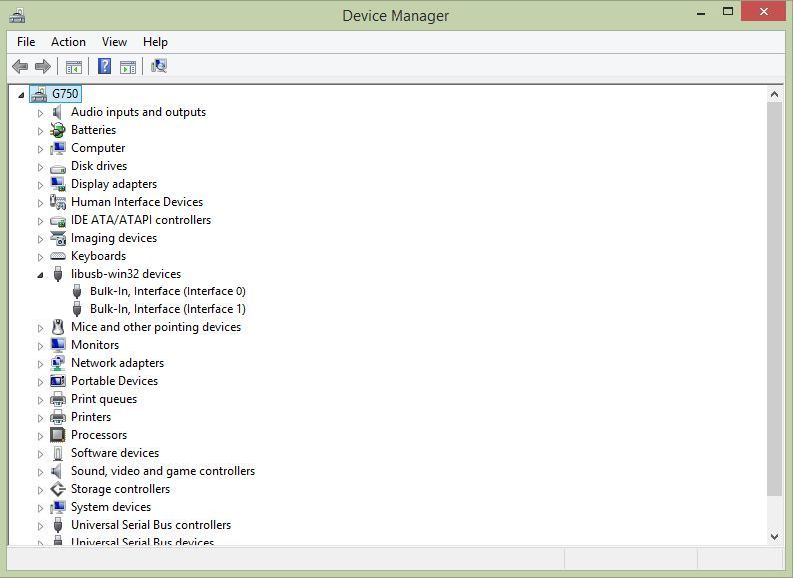
Task: Select the Disk drives label
Action: coord(99,166)
